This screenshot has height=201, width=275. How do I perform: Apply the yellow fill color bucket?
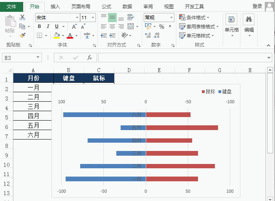pyautogui.click(x=57, y=35)
